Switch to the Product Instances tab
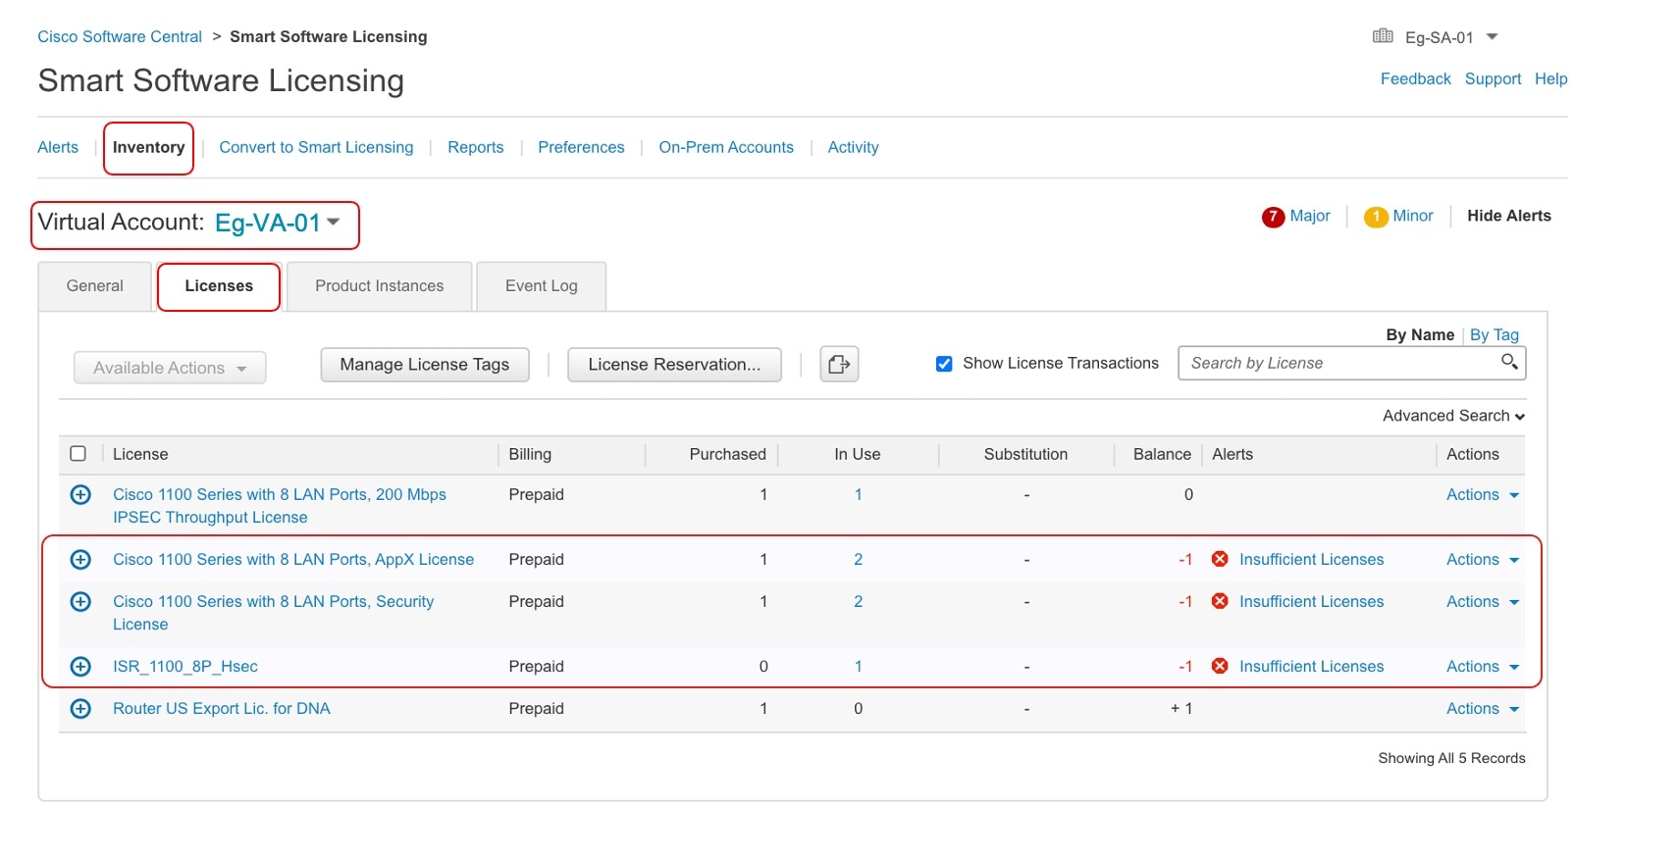Image resolution: width=1679 pixels, height=856 pixels. click(379, 286)
